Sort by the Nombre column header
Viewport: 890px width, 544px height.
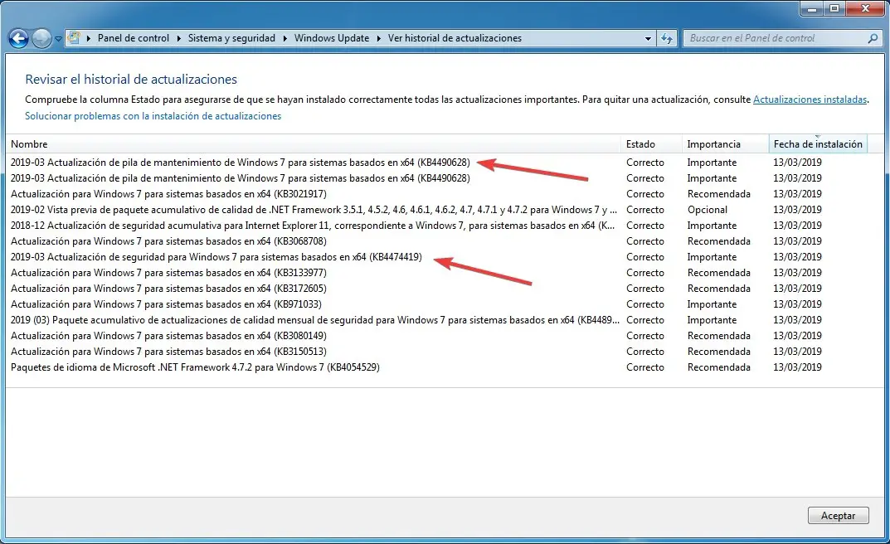pyautogui.click(x=314, y=144)
